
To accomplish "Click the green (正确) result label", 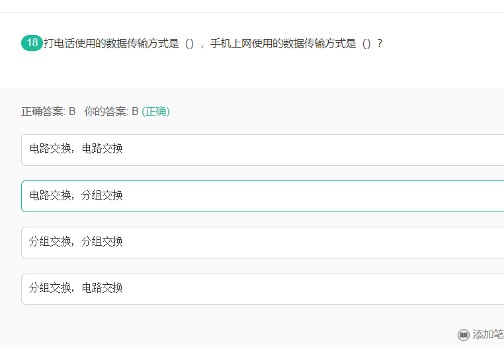I will click(155, 112).
